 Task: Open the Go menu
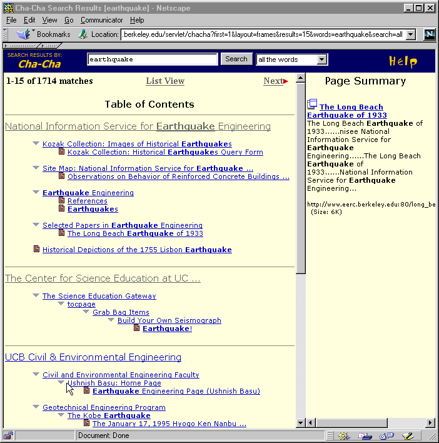(69, 20)
